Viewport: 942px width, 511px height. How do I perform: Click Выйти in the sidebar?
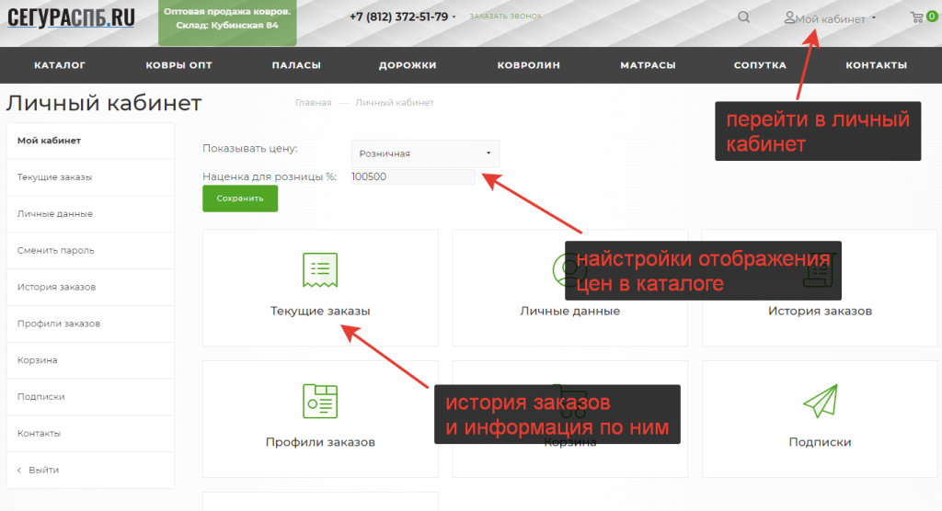coord(43,470)
